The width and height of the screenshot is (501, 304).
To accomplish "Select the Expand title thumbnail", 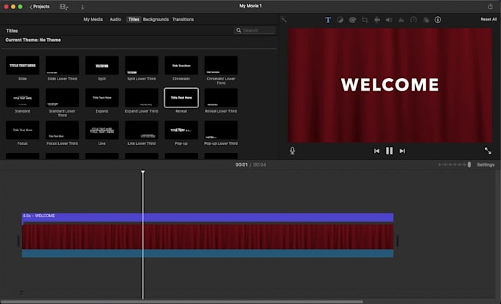I will click(102, 98).
